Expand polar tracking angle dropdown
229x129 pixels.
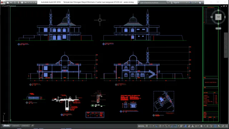(163, 126)
